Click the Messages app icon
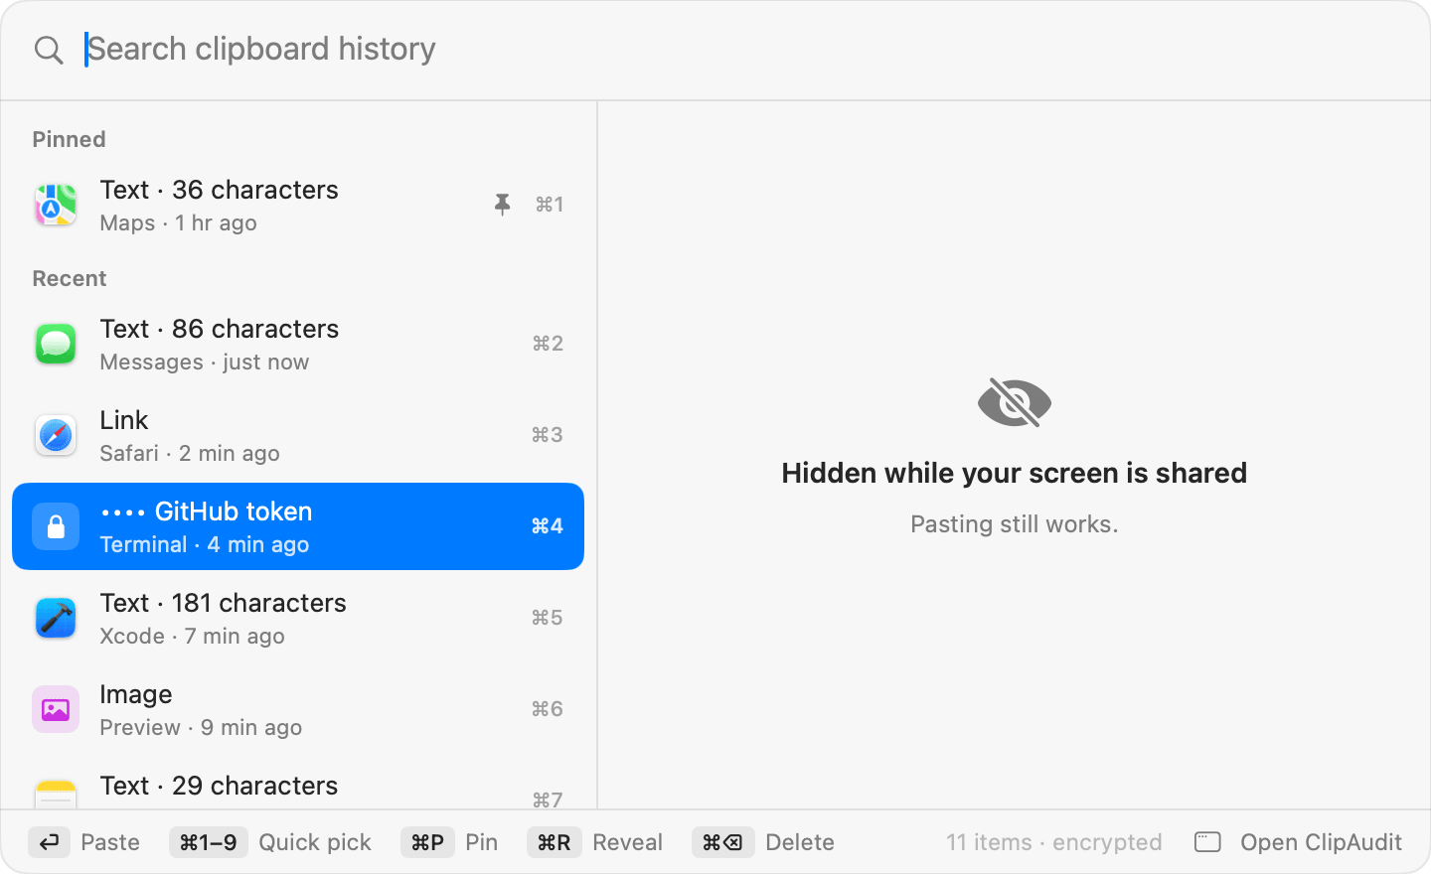Viewport: 1431px width, 874px height. 56,344
